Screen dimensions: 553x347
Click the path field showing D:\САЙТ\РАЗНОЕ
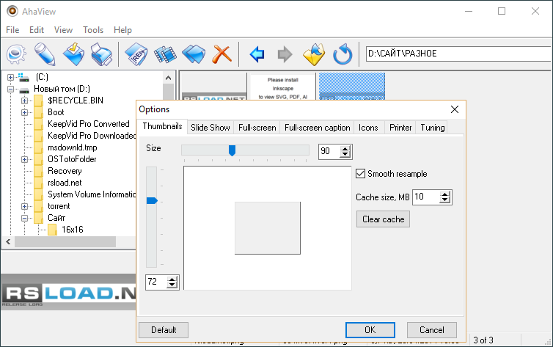[459, 54]
